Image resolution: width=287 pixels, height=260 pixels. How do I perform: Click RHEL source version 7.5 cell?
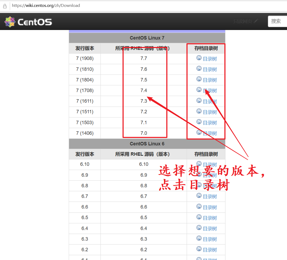[x=144, y=80]
